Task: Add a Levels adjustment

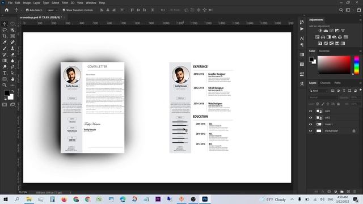Action: [326, 31]
